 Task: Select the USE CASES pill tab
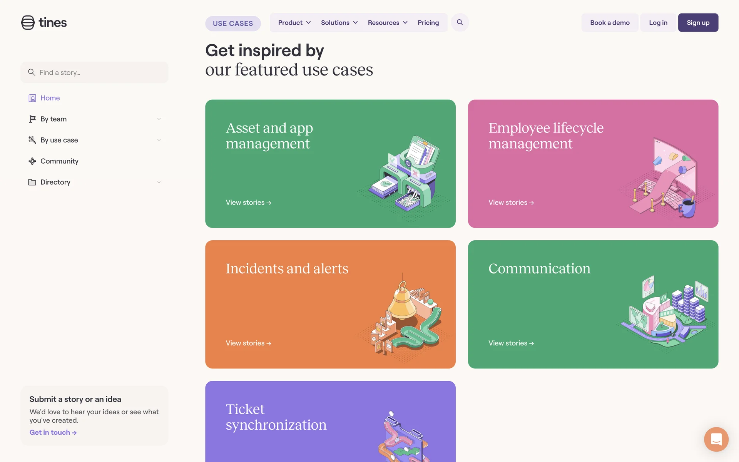(233, 23)
